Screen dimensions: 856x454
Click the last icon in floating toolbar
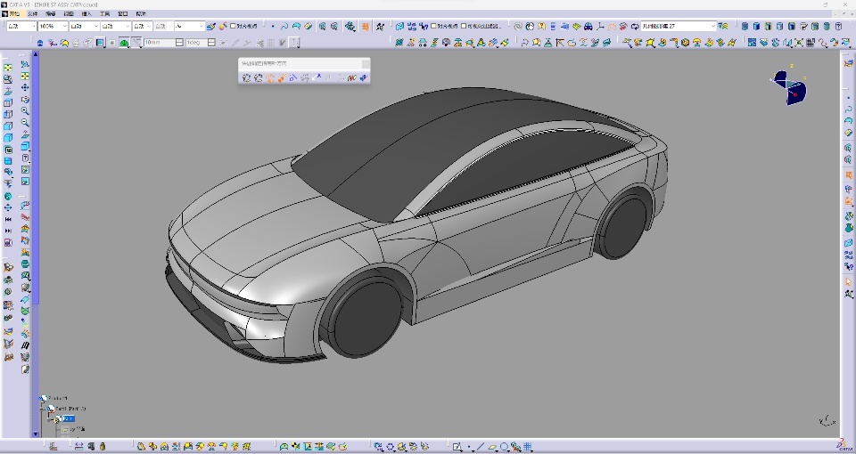363,78
